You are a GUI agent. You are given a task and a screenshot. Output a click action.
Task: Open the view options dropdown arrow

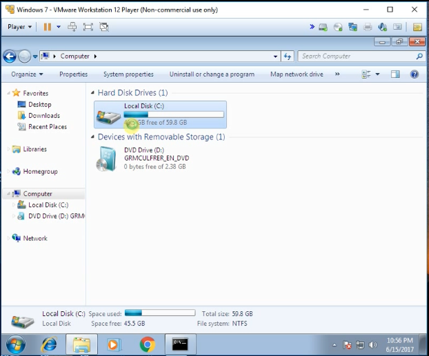pos(377,74)
